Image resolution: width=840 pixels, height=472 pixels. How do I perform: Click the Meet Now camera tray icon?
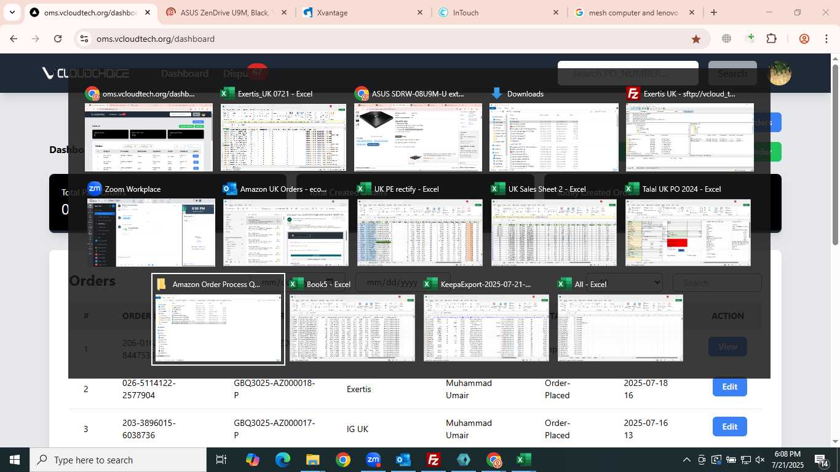[x=702, y=460]
